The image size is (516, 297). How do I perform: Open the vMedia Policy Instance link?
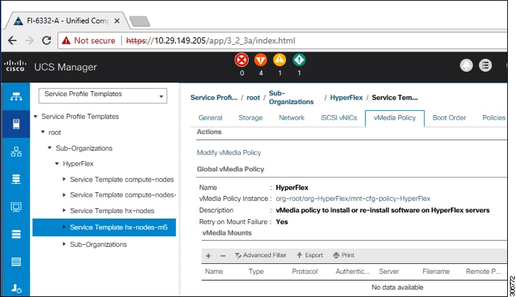tap(353, 198)
